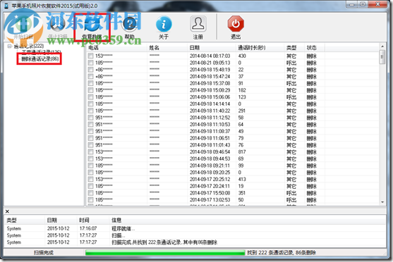Tick the 2014-09-18 09:46:54 record checkbox
The image size is (393, 262).
point(91,152)
